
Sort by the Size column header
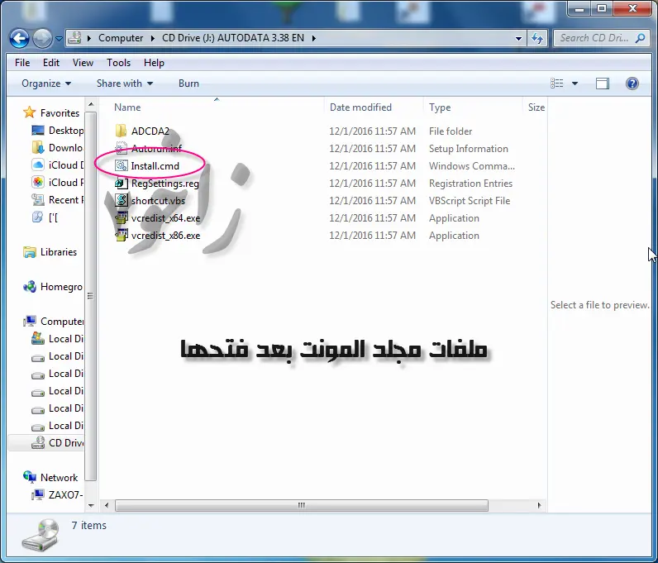536,107
